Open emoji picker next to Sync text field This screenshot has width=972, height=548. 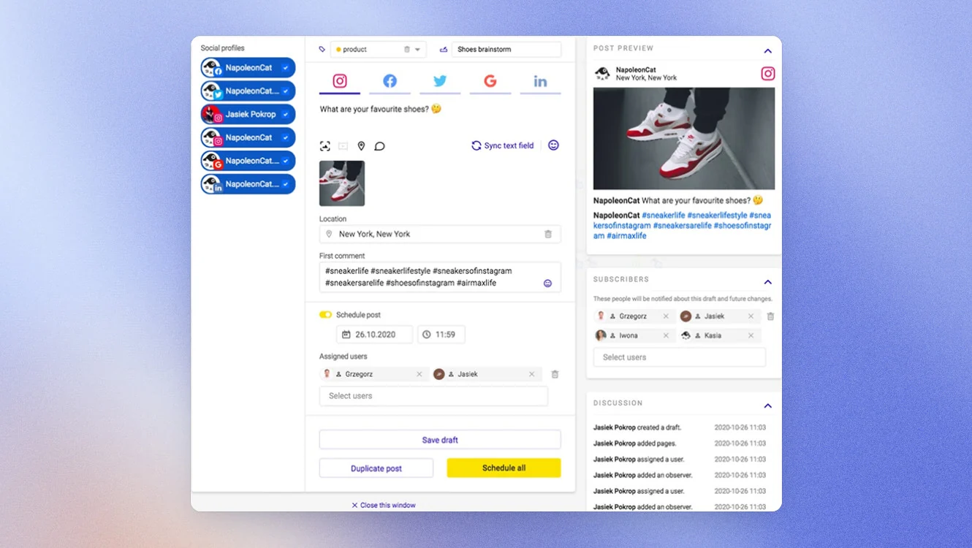(x=553, y=145)
